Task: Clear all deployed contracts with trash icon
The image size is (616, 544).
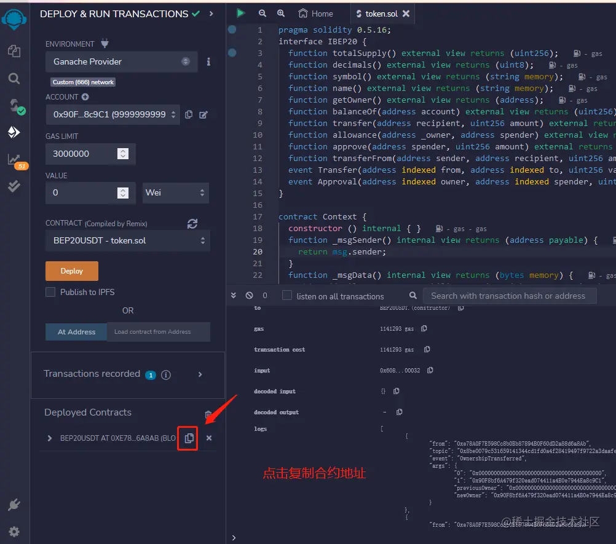Action: point(208,414)
